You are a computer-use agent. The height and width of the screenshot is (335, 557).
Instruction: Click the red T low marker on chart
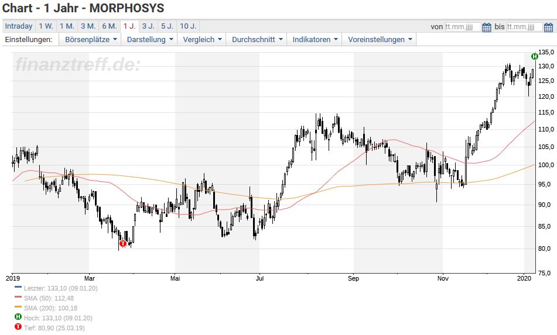click(x=123, y=244)
